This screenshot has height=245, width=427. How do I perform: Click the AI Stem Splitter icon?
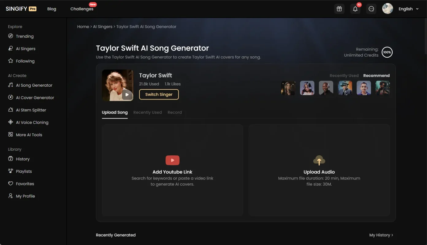pos(10,110)
